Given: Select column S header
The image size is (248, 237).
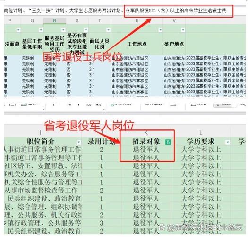Looking at the screenshot, I should [77, 21].
